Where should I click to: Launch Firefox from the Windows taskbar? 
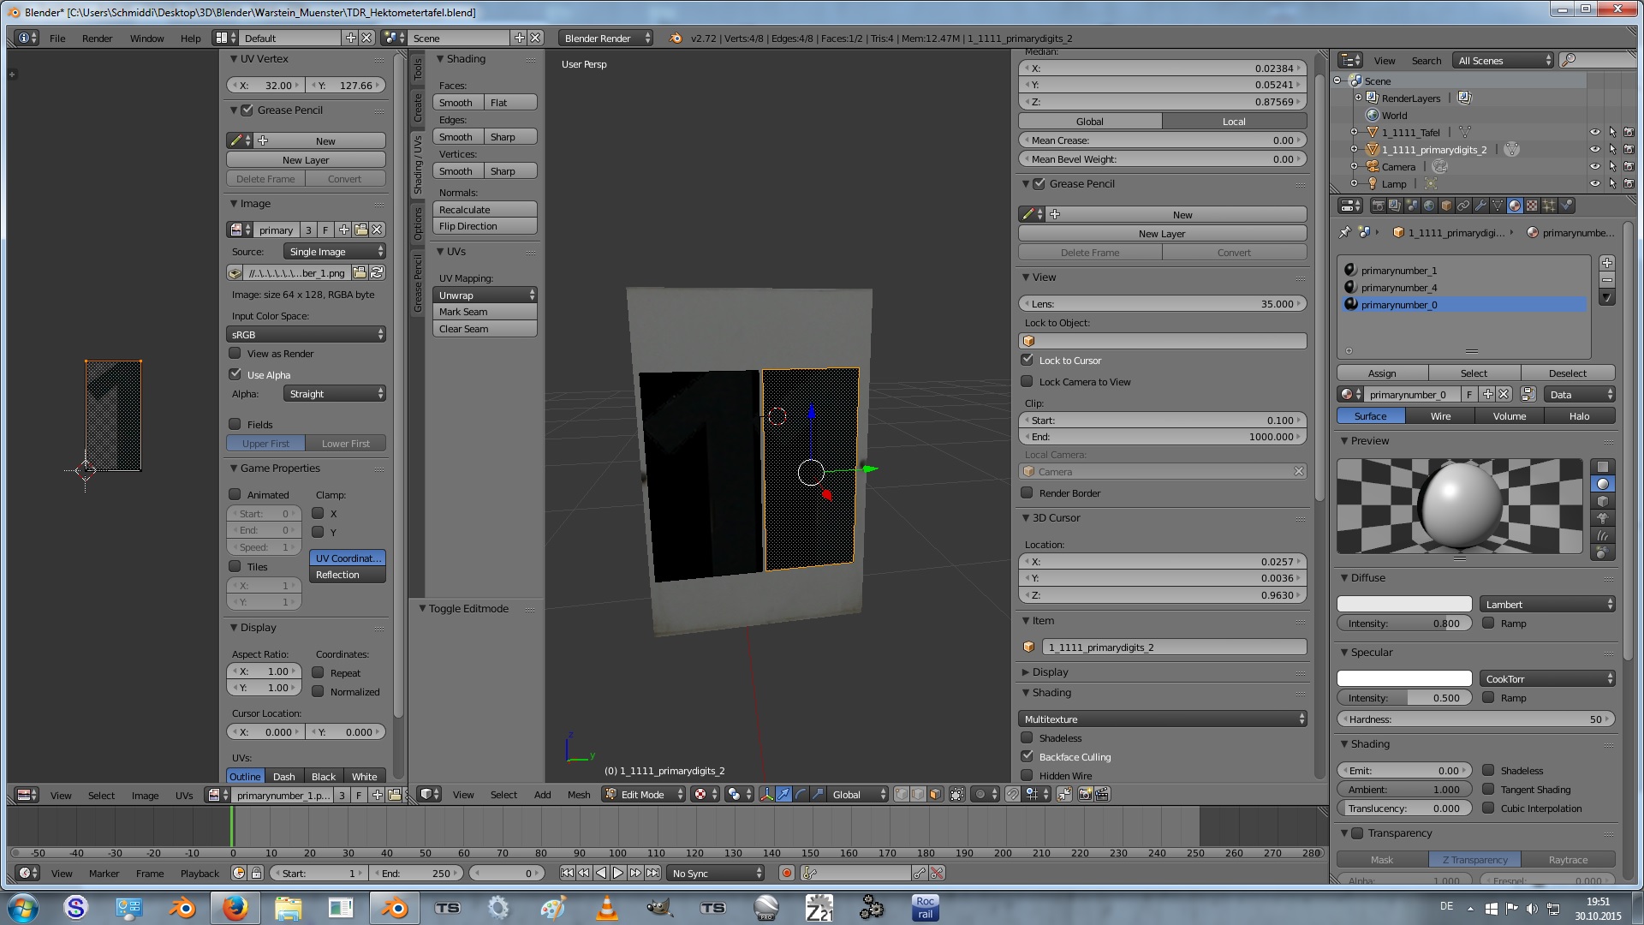[235, 908]
